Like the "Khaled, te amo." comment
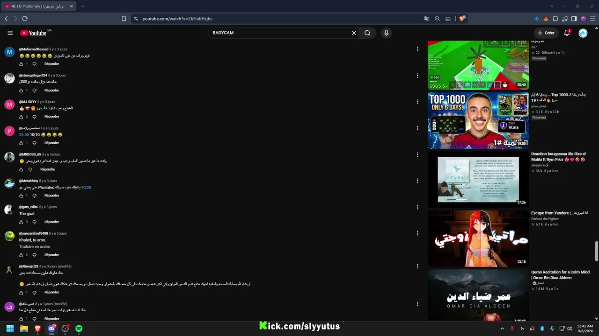599x336 pixels. [x=22, y=255]
